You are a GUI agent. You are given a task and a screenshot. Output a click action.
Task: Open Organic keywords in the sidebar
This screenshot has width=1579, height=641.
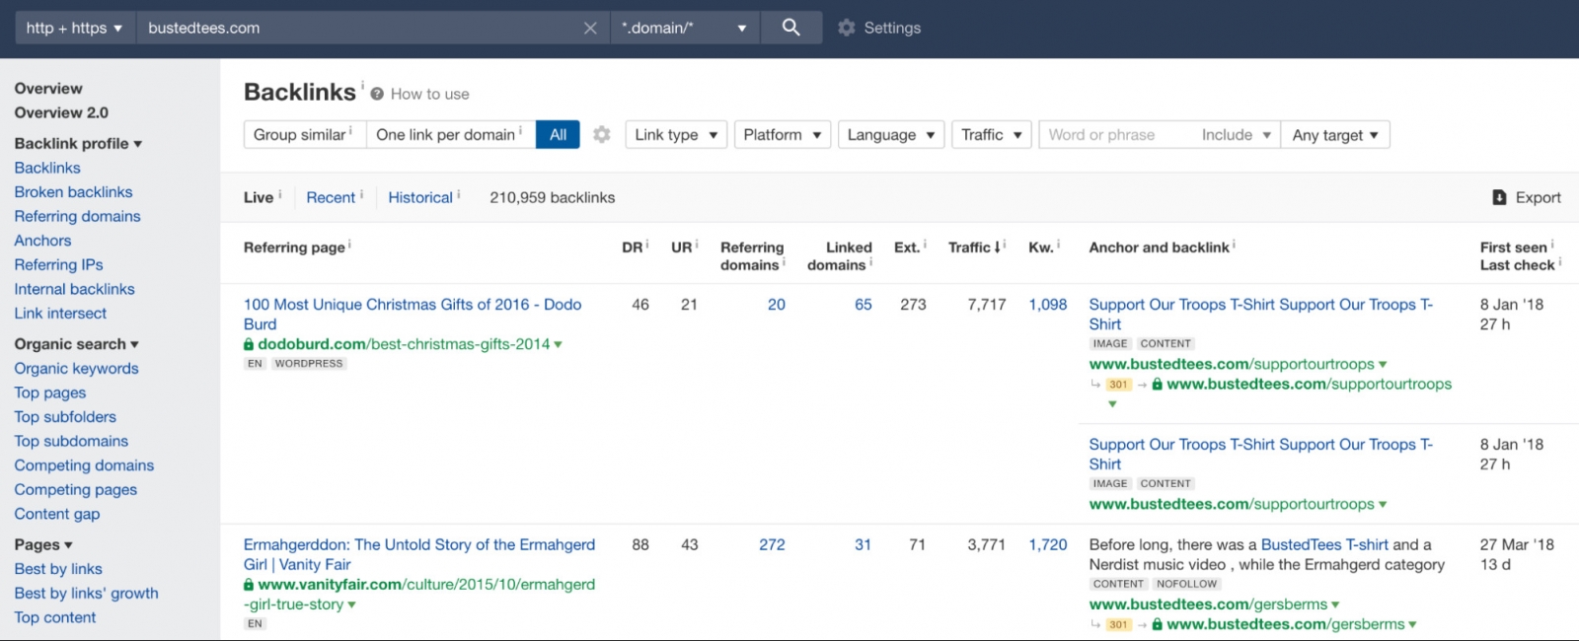point(76,368)
